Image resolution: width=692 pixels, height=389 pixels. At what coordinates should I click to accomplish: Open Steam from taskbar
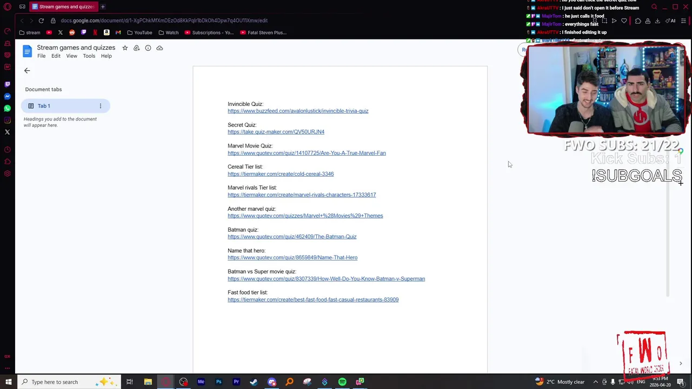254,382
